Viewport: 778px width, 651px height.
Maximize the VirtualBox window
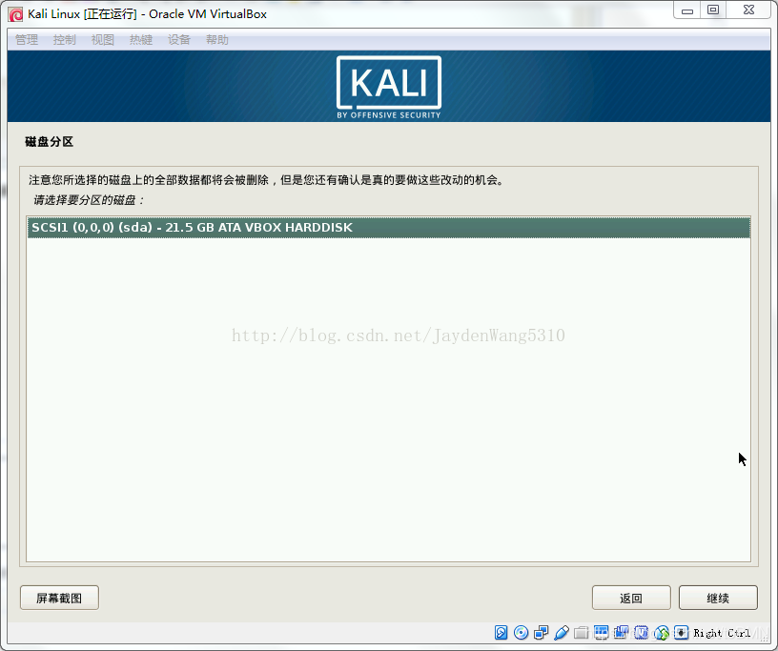coord(713,10)
